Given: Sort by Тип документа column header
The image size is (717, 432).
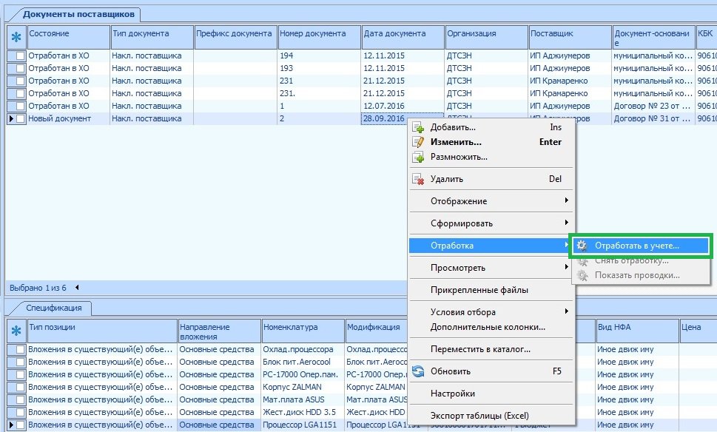Looking at the screenshot, I should (152, 37).
